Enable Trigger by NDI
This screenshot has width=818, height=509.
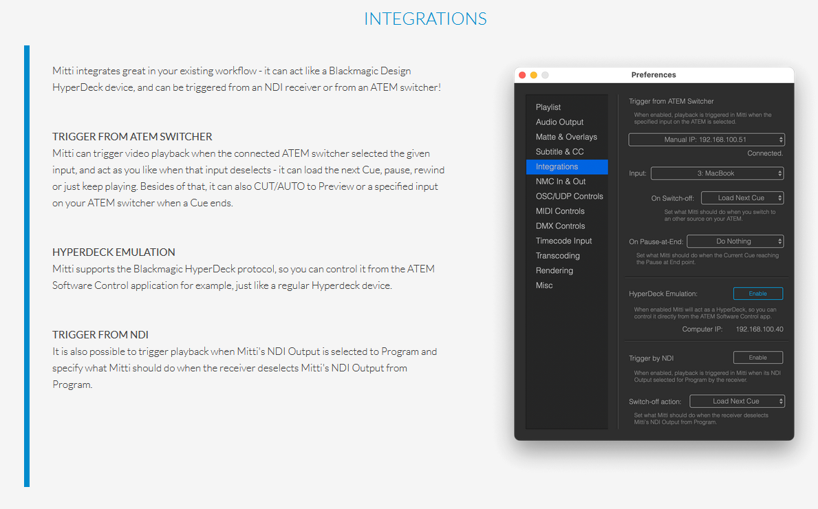tap(758, 358)
